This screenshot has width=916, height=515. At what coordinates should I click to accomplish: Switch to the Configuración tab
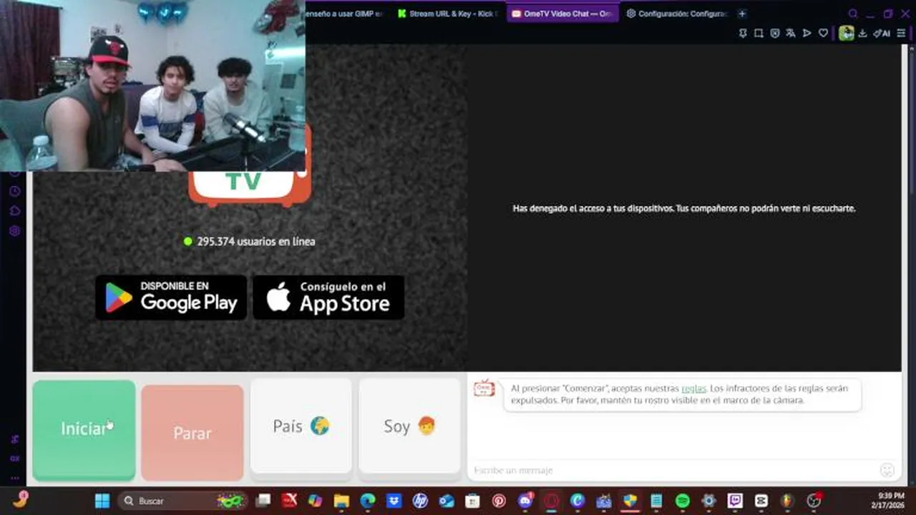(676, 14)
